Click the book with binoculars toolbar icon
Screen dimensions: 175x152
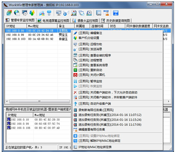(99, 13)
